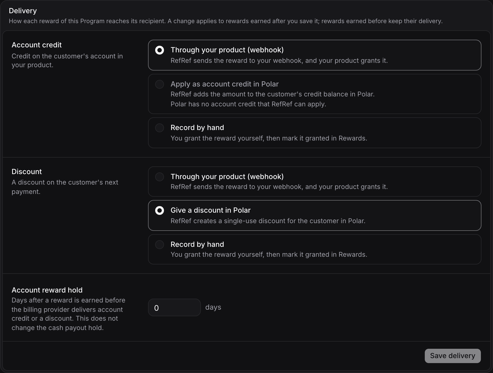Click 'Days after a reward is earned' description
Screen dimensions: 493x373
68,314
